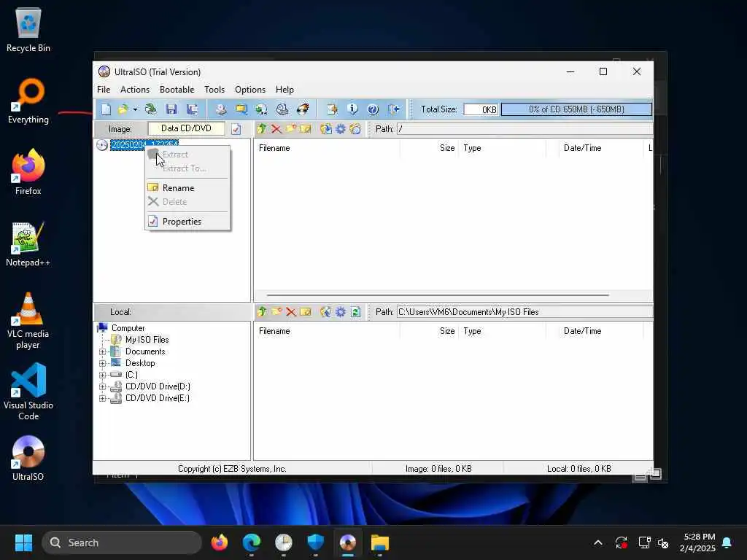Image resolution: width=747 pixels, height=560 pixels.
Task: Click the New image toolbar icon
Action: pyautogui.click(x=106, y=109)
